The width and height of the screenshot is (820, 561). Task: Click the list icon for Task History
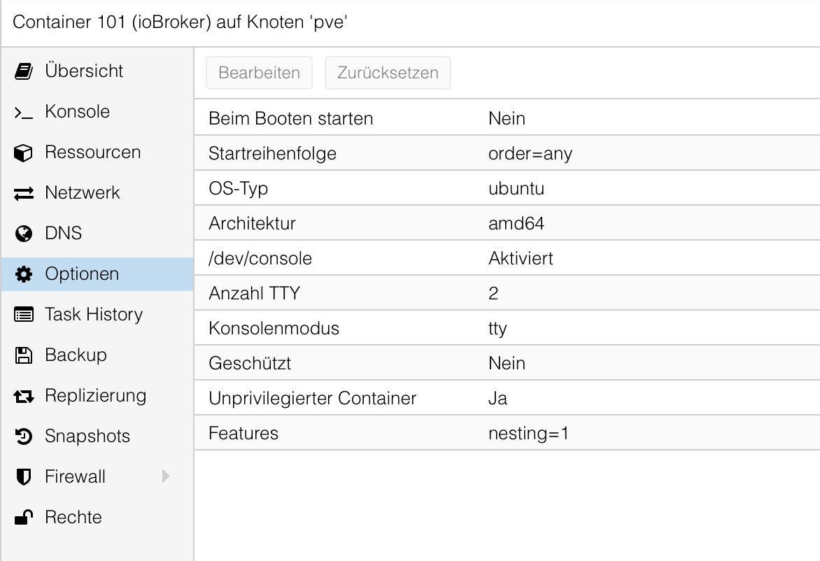24,315
